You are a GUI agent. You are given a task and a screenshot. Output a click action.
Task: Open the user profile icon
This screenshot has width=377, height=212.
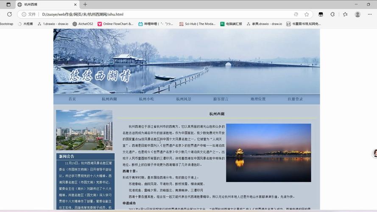coord(357,14)
